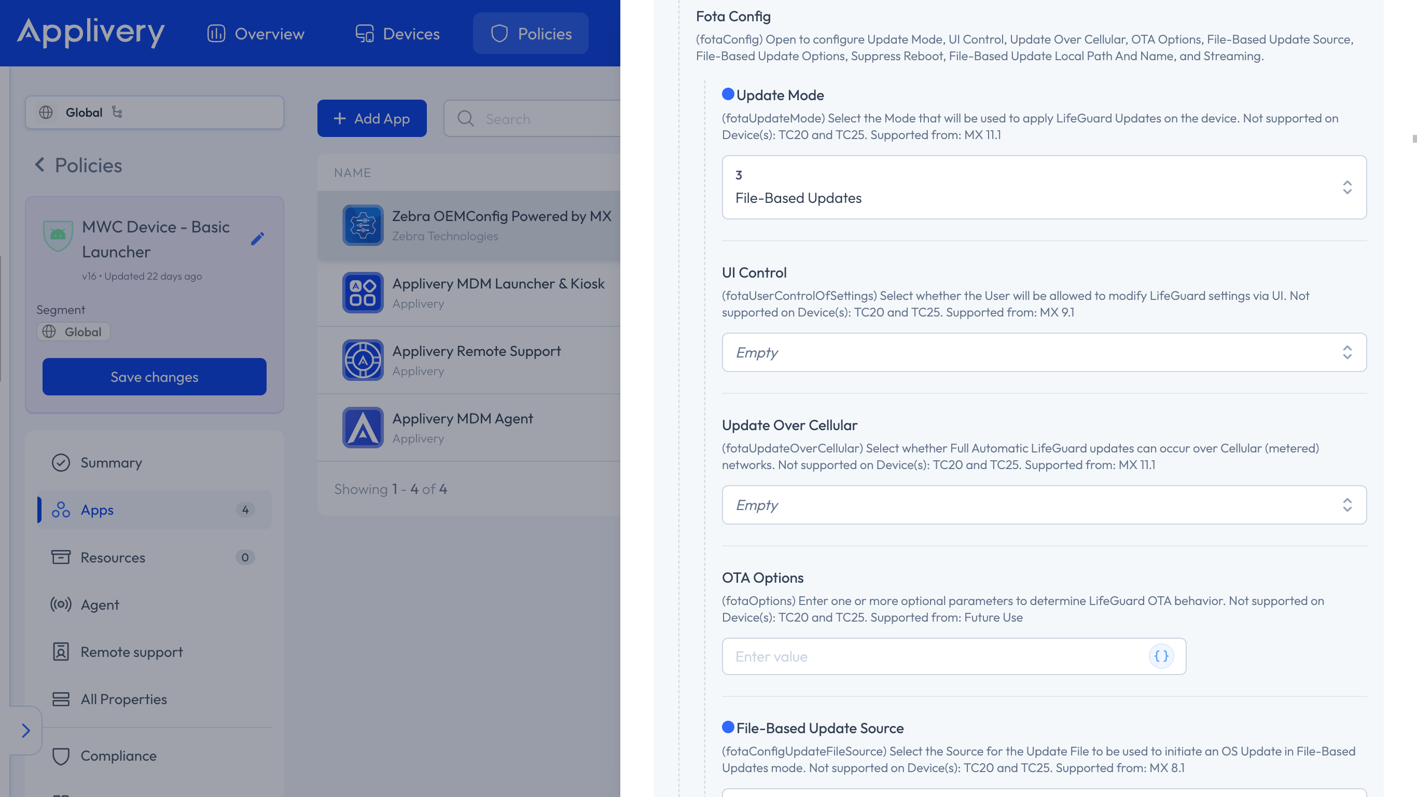1417x797 pixels.
Task: Click the Add App button
Action: pos(372,118)
